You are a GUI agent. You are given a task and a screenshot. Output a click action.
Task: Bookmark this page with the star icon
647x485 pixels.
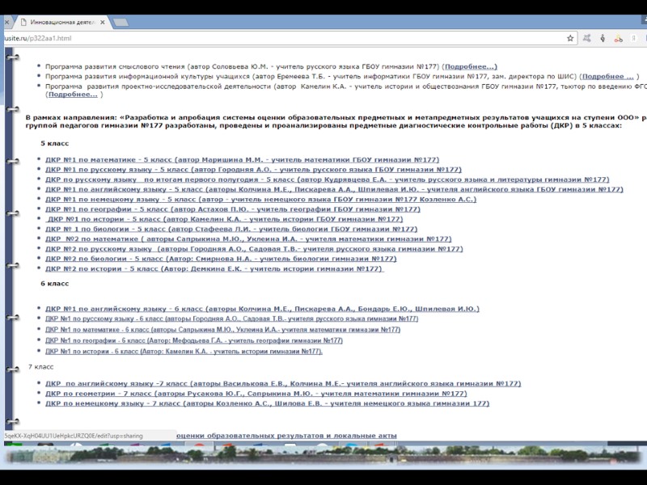click(x=570, y=38)
